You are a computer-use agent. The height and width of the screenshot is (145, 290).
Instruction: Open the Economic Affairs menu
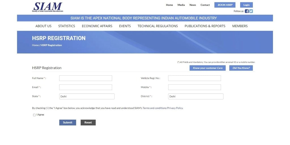coord(97,26)
